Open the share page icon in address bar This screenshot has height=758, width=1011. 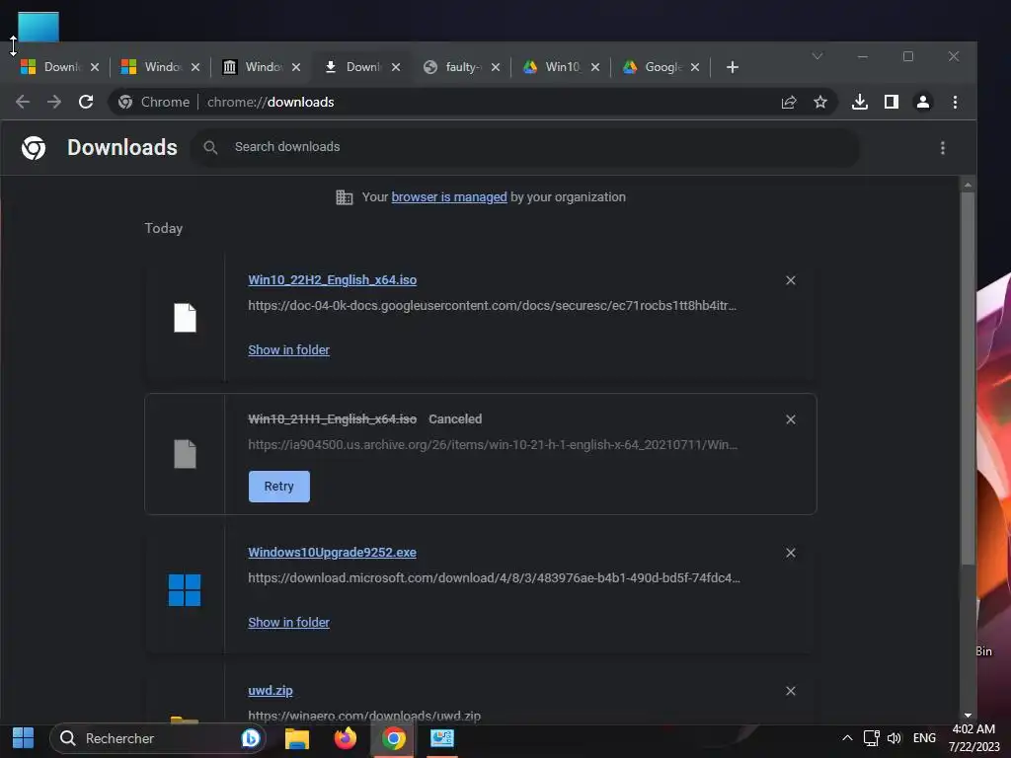pyautogui.click(x=789, y=102)
